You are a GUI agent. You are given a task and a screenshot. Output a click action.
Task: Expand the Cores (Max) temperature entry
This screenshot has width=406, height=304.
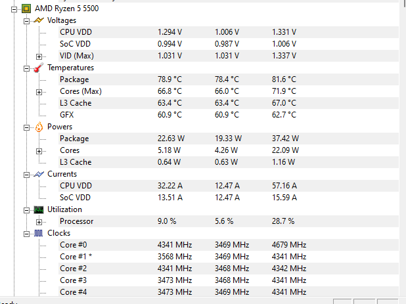click(39, 91)
